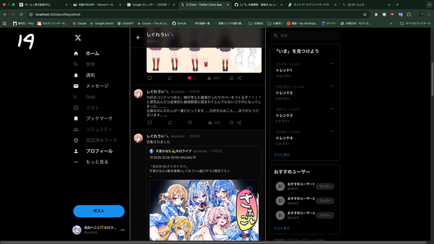This screenshot has height=244, width=434.
Task: Click the X logo in the sidebar
Action: click(x=78, y=37)
